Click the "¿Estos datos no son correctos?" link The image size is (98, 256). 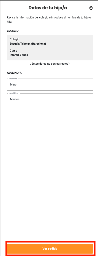(x=50, y=64)
